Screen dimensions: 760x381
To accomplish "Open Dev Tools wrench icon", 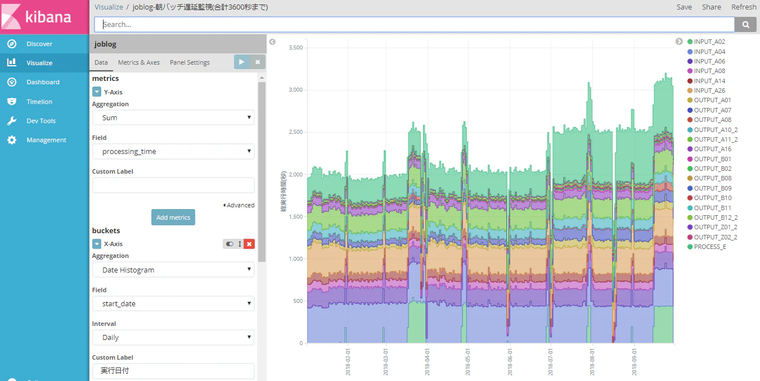I will (12, 121).
